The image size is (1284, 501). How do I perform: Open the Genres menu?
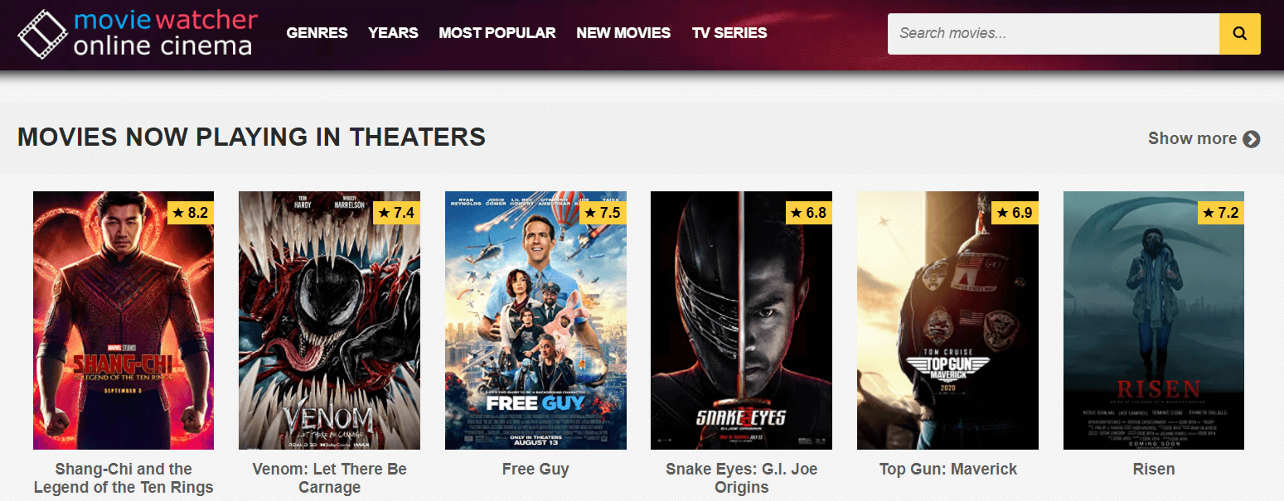point(317,33)
